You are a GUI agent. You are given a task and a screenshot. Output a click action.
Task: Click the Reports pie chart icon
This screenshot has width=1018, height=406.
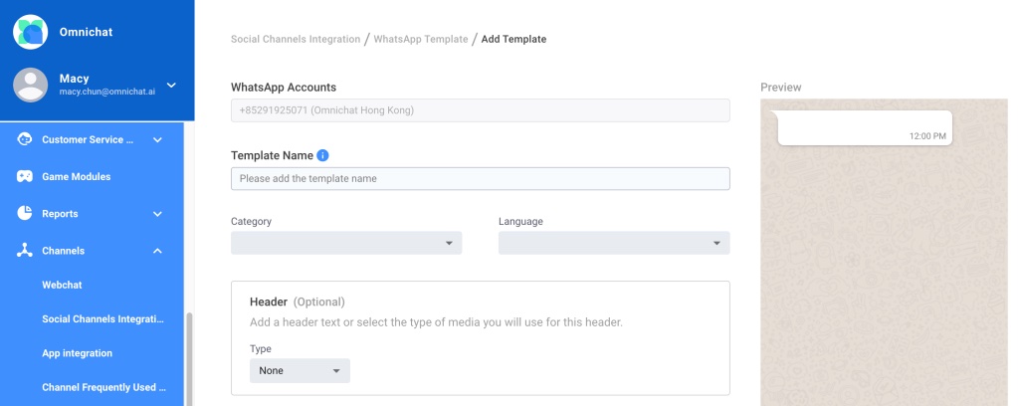coord(25,213)
